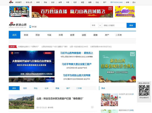Click the slideshow thumbnail strip below carousel
This screenshot has height=113, width=152.
(32, 80)
